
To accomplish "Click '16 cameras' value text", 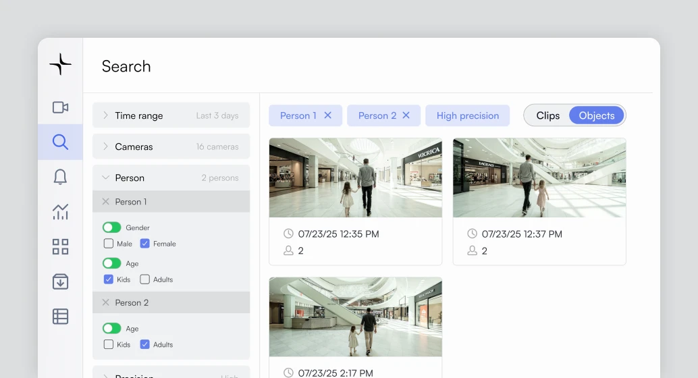I will click(x=217, y=147).
